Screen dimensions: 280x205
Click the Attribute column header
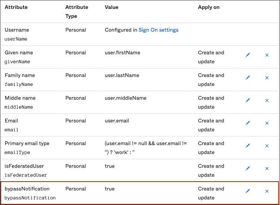pos(16,7)
